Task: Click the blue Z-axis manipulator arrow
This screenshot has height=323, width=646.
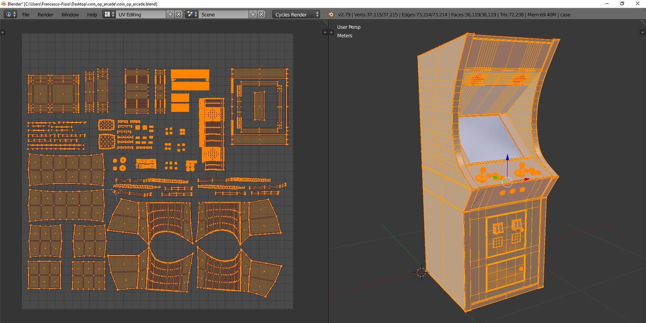Action: pos(507,158)
